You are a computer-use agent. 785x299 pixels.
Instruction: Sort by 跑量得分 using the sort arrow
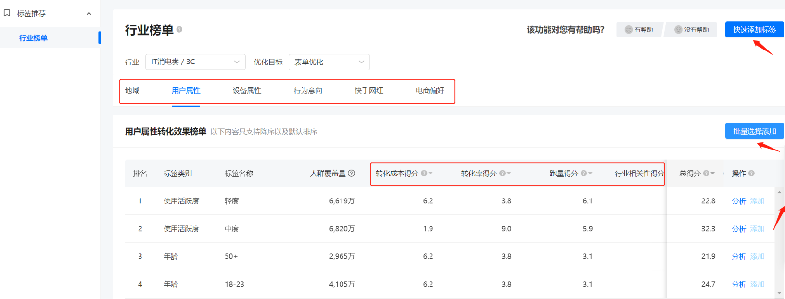click(590, 174)
